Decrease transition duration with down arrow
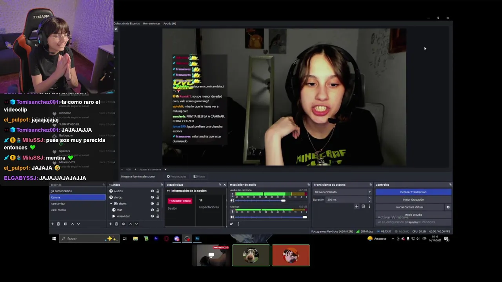 pos(369,201)
